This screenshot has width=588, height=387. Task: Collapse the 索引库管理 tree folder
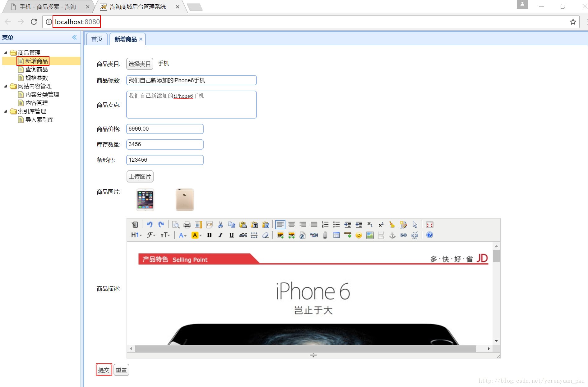tap(5, 111)
